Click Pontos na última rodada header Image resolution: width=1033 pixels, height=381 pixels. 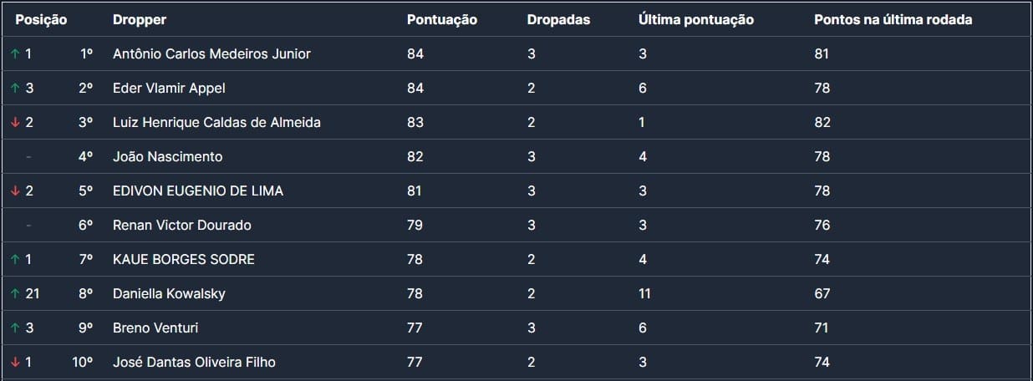point(893,20)
